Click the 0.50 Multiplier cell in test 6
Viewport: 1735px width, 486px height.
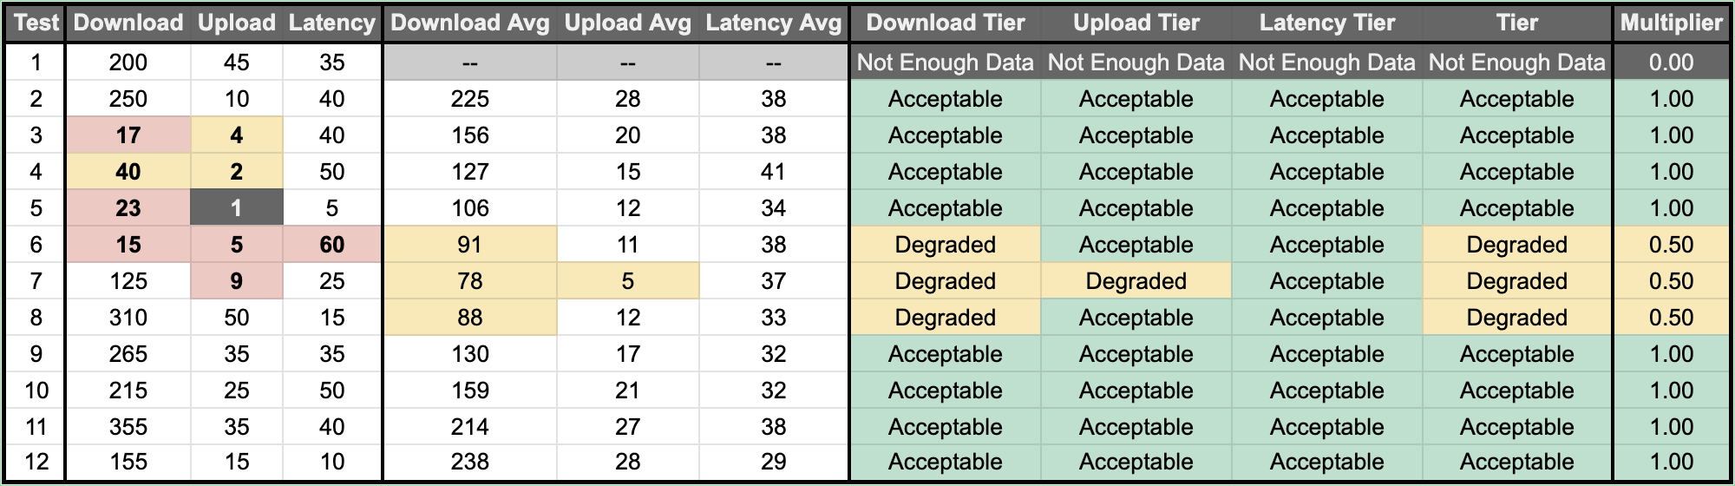tap(1671, 245)
